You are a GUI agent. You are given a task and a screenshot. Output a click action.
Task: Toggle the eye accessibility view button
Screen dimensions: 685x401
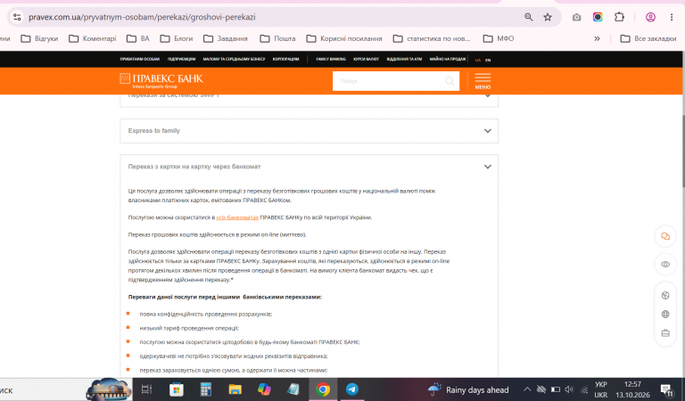tap(665, 265)
